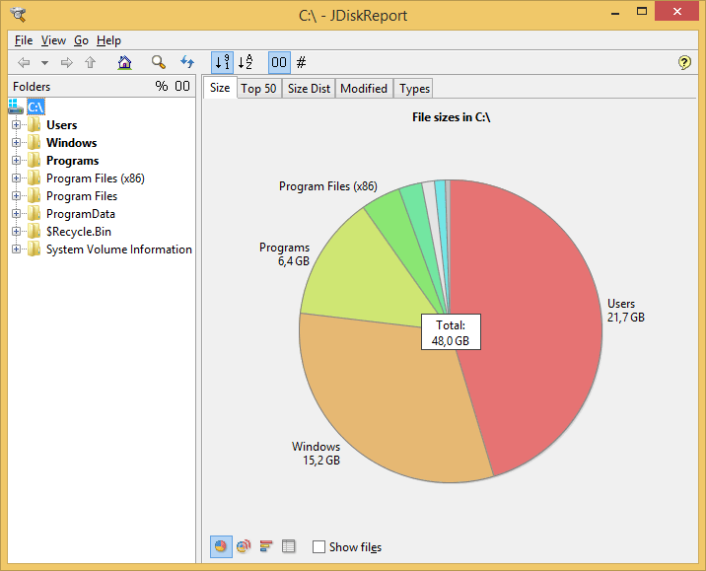
Task: Select System Volume Information tree item
Action: coord(119,250)
